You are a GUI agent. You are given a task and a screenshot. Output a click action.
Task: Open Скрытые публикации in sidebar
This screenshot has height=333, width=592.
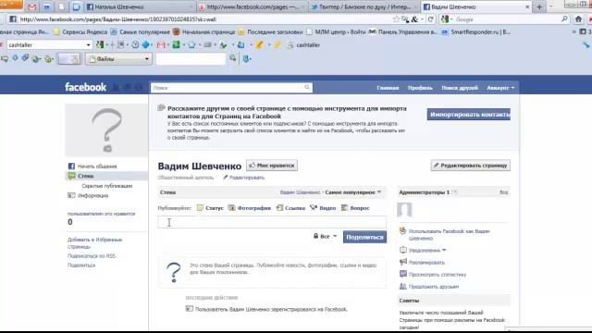(107, 186)
